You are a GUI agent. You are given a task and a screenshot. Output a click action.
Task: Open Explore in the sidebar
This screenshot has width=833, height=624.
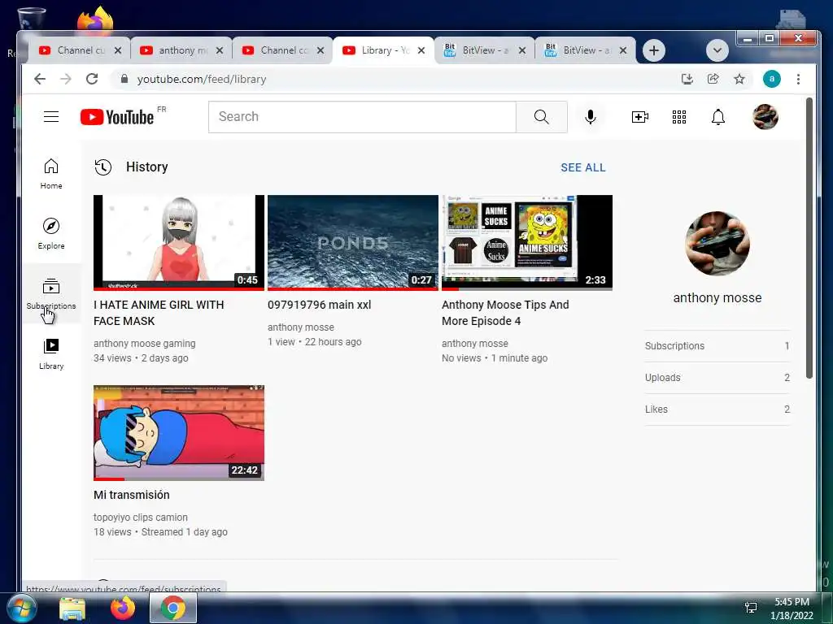tap(51, 234)
